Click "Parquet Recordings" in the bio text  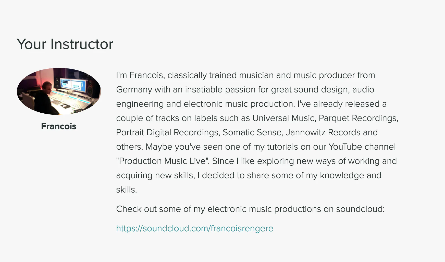tap(357, 118)
